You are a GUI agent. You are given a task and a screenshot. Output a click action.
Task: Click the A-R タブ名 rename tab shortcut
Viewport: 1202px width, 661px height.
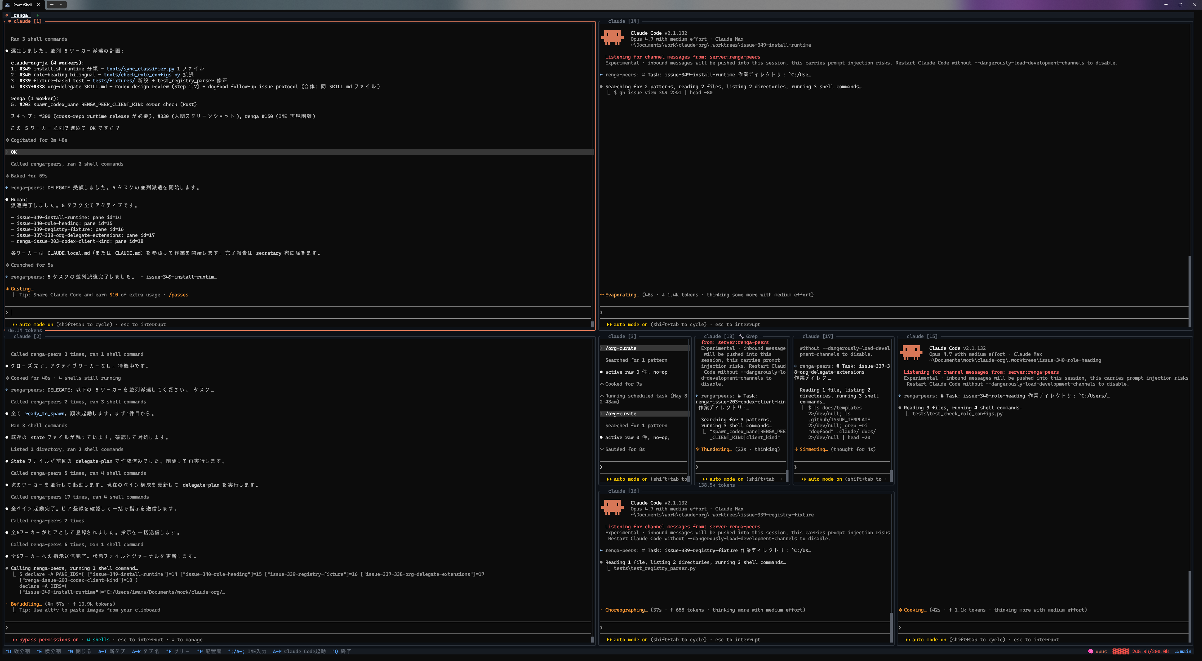tap(146, 652)
